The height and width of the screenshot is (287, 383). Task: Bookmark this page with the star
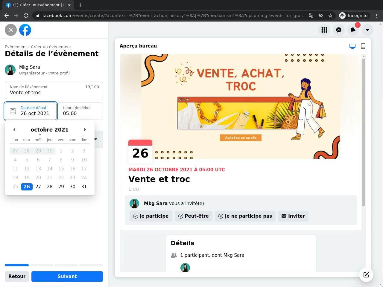coord(330,16)
